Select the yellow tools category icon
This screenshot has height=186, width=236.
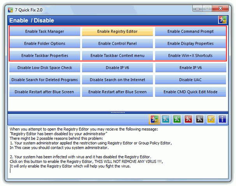tap(211, 119)
